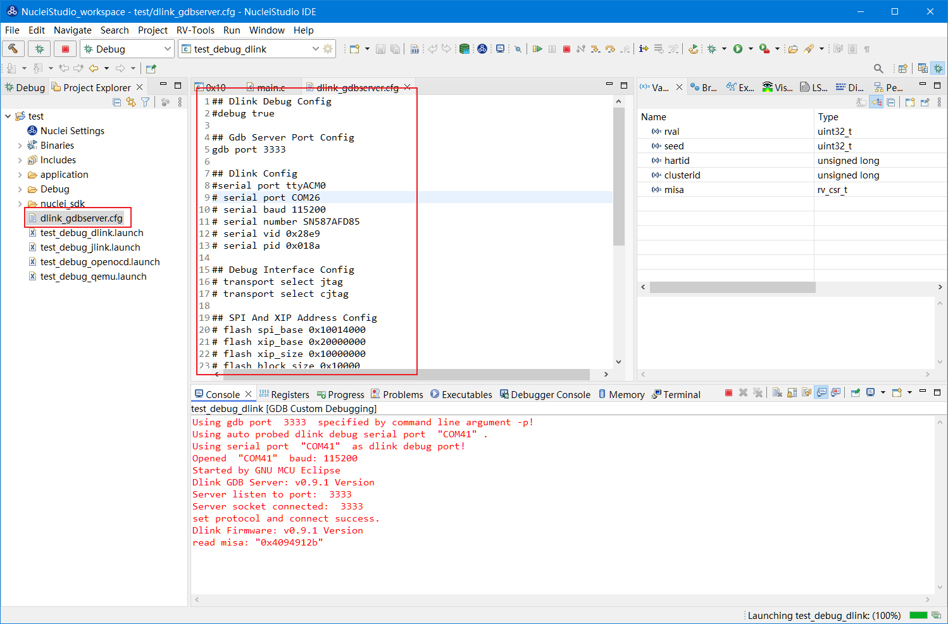
Task: Click the green launch progress bar
Action: (x=918, y=615)
